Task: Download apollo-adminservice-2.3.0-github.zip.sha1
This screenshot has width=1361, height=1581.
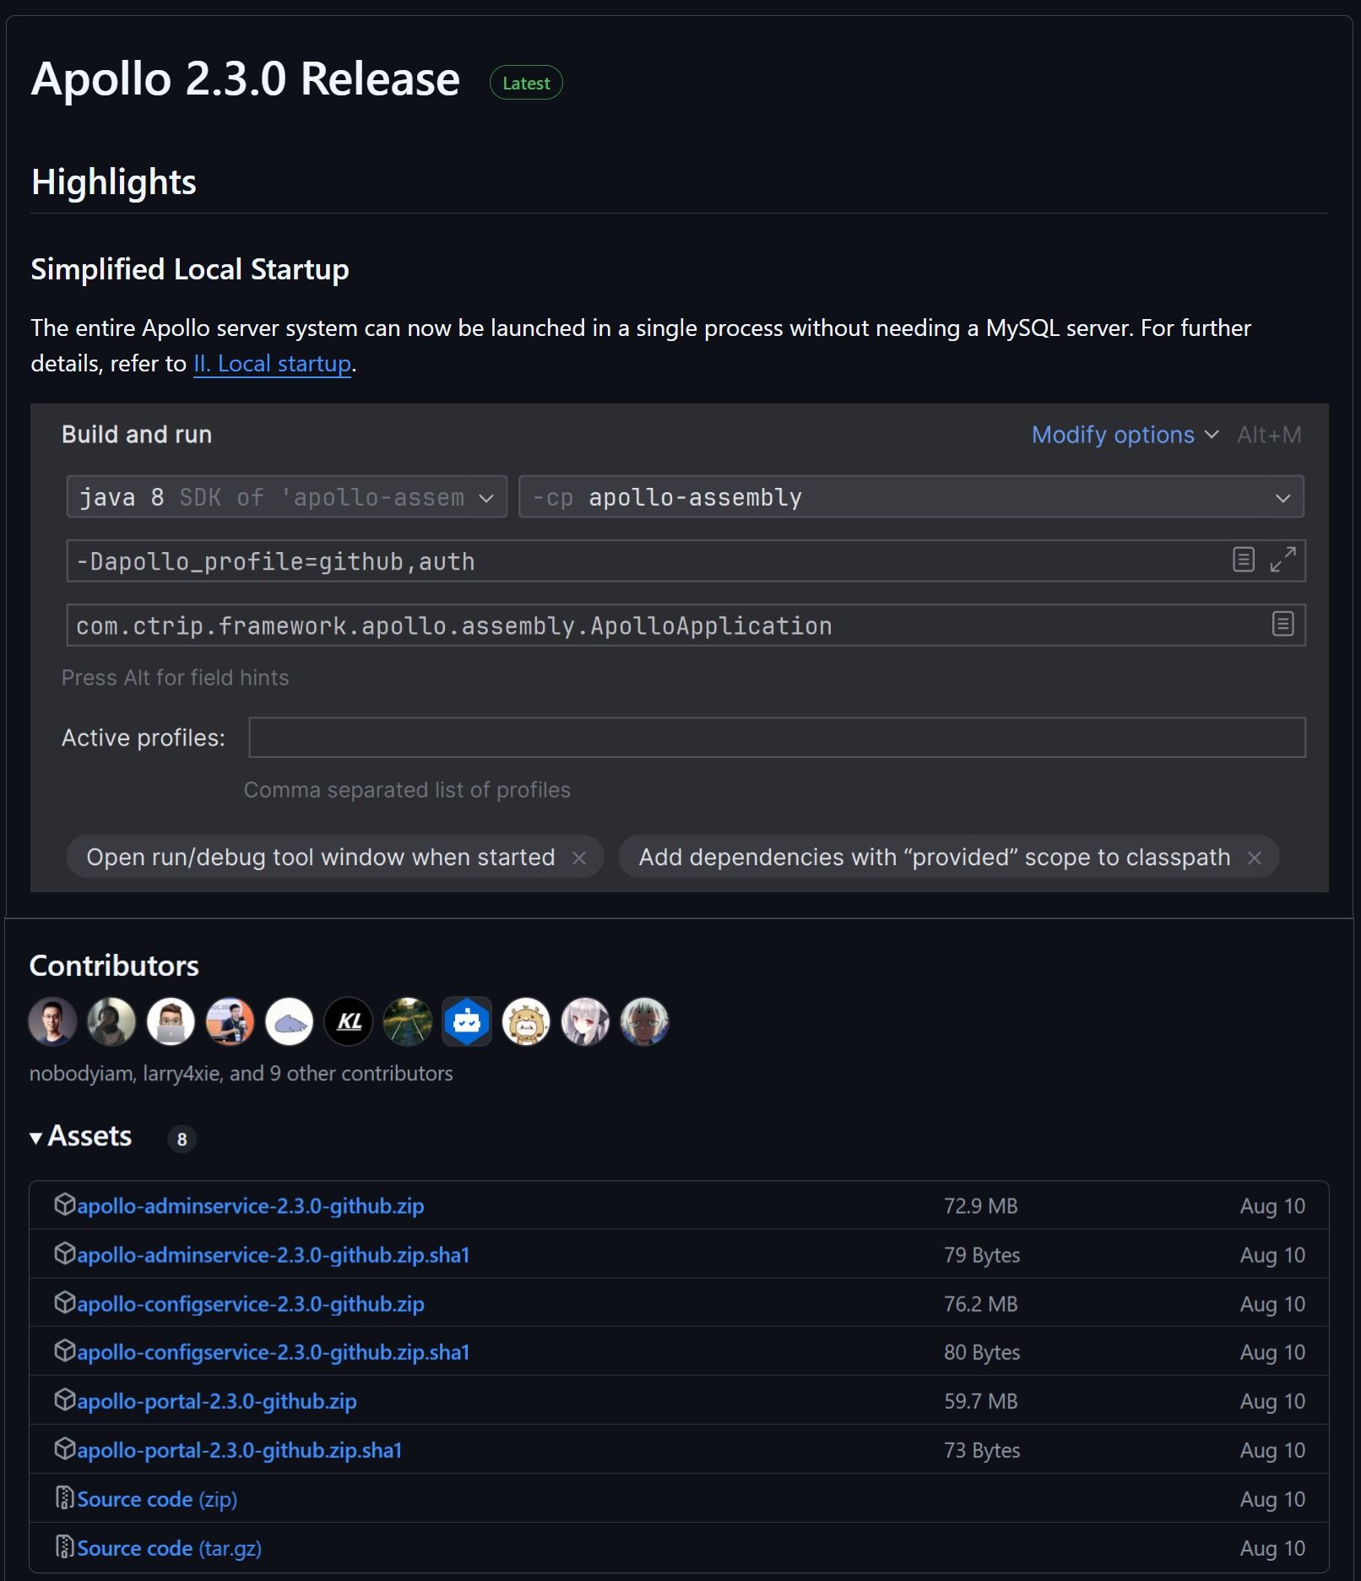Action: (274, 1255)
